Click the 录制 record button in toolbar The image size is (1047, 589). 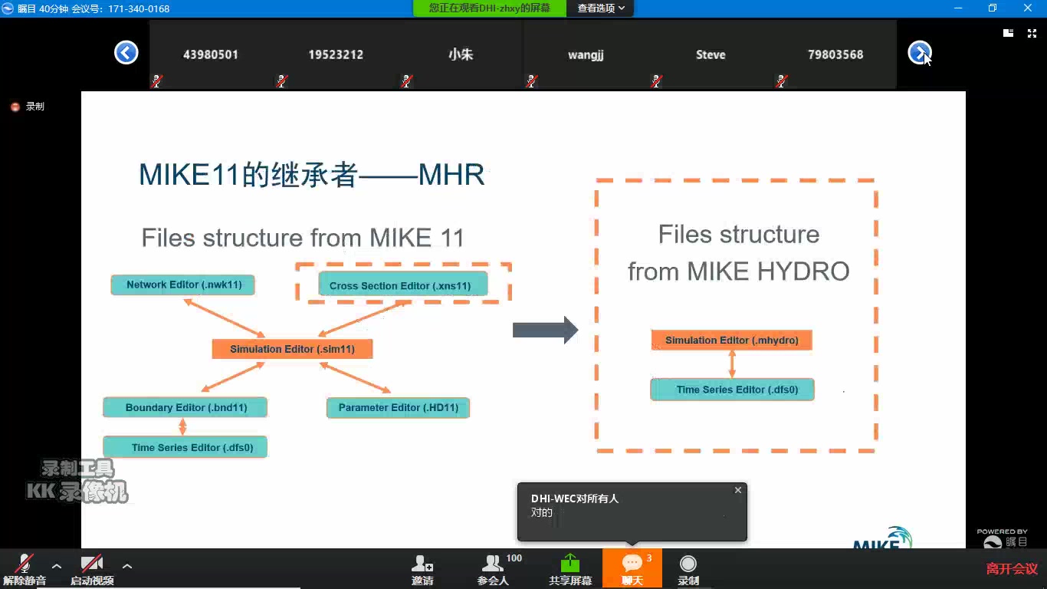click(x=688, y=570)
